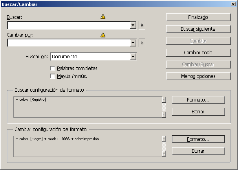Click the Finalizado button
The image size is (238, 170).
click(198, 17)
